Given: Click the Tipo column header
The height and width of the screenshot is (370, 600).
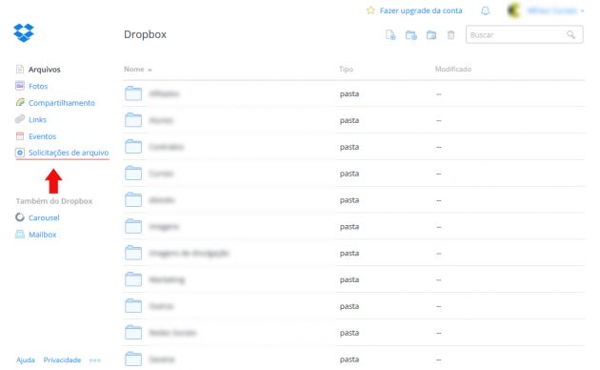Looking at the screenshot, I should coord(346,70).
